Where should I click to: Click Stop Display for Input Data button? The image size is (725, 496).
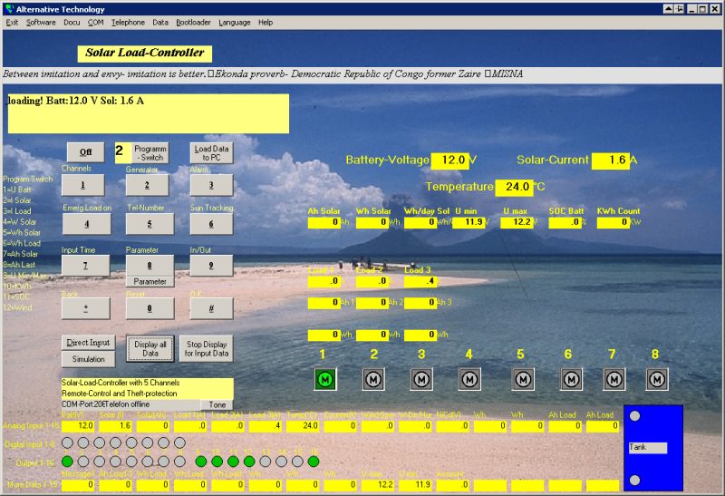click(207, 349)
